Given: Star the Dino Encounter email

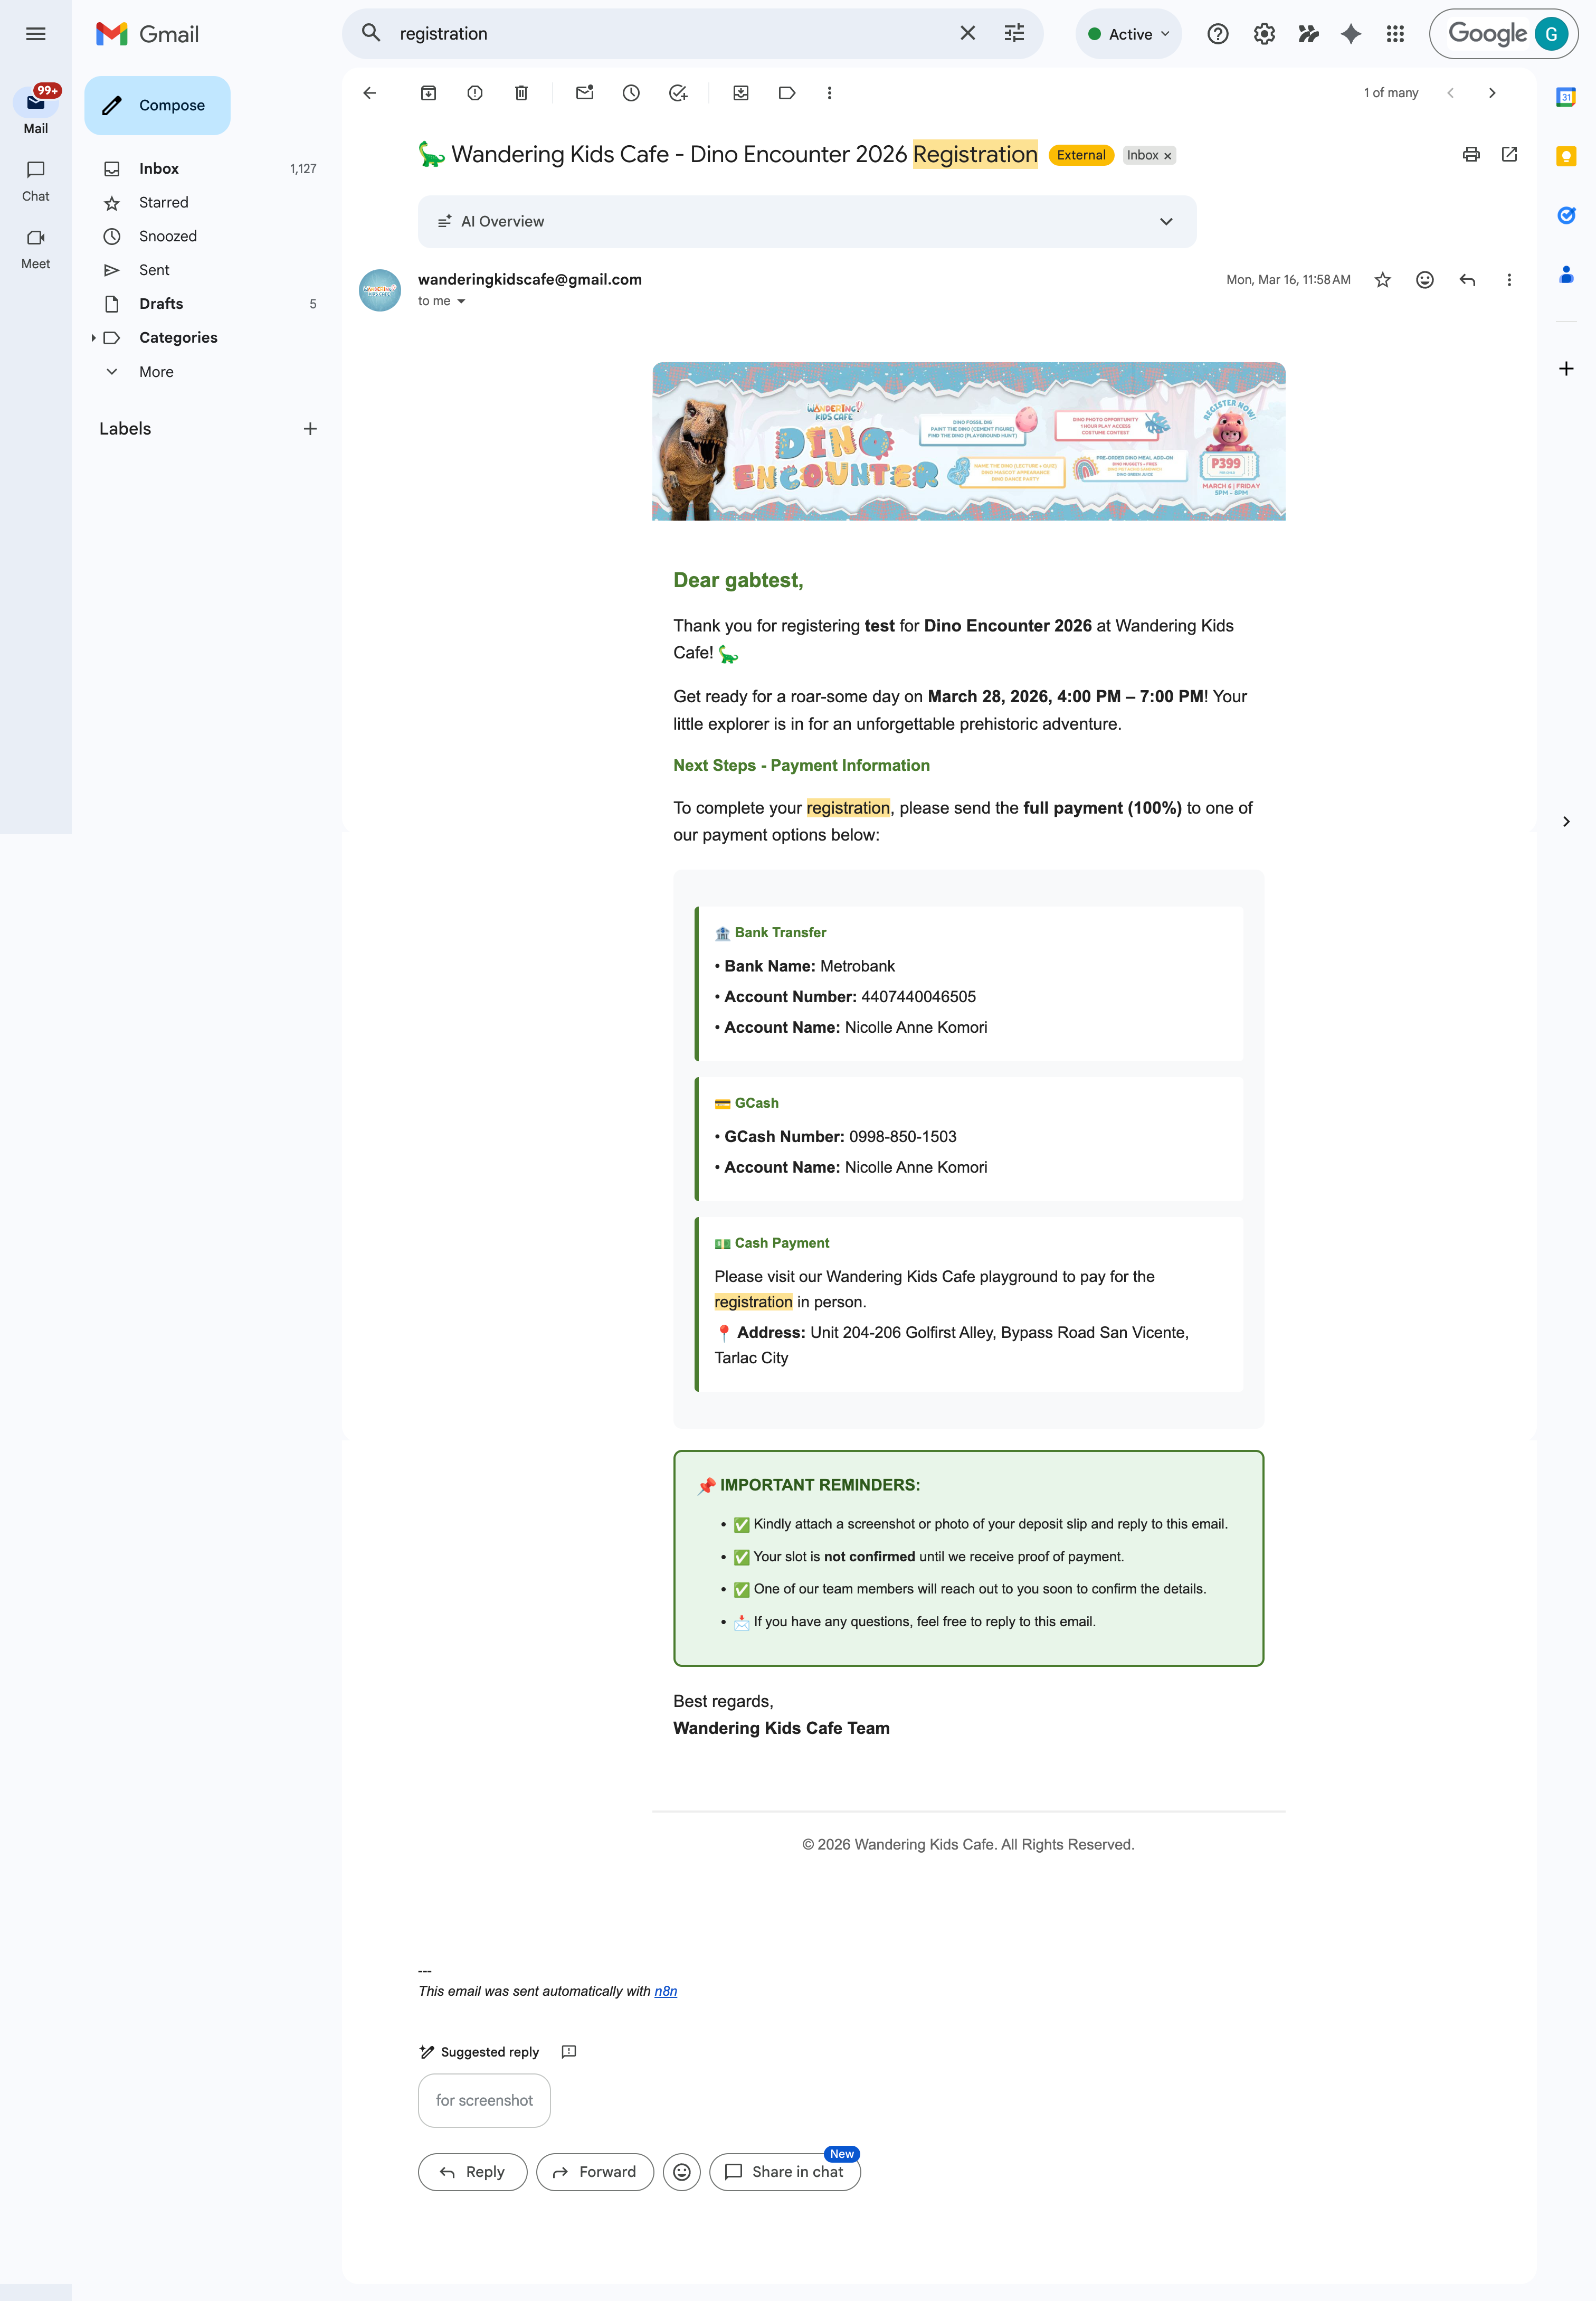Looking at the screenshot, I should (x=1382, y=280).
